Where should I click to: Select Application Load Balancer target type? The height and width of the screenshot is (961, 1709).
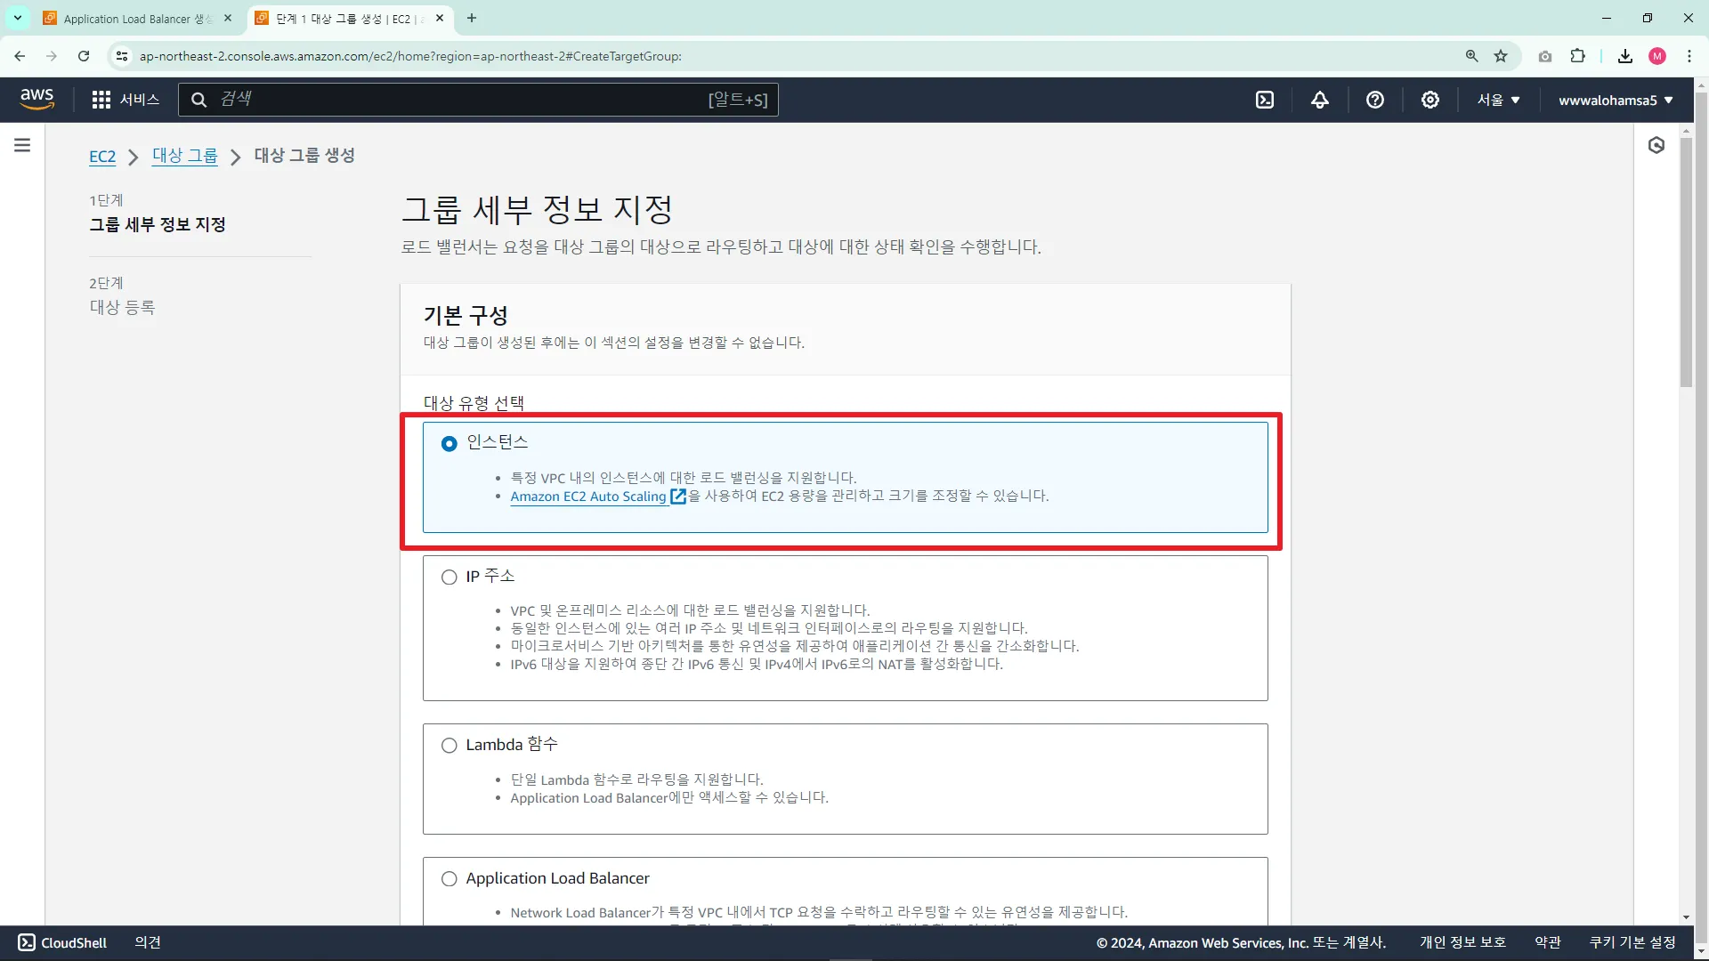[450, 879]
